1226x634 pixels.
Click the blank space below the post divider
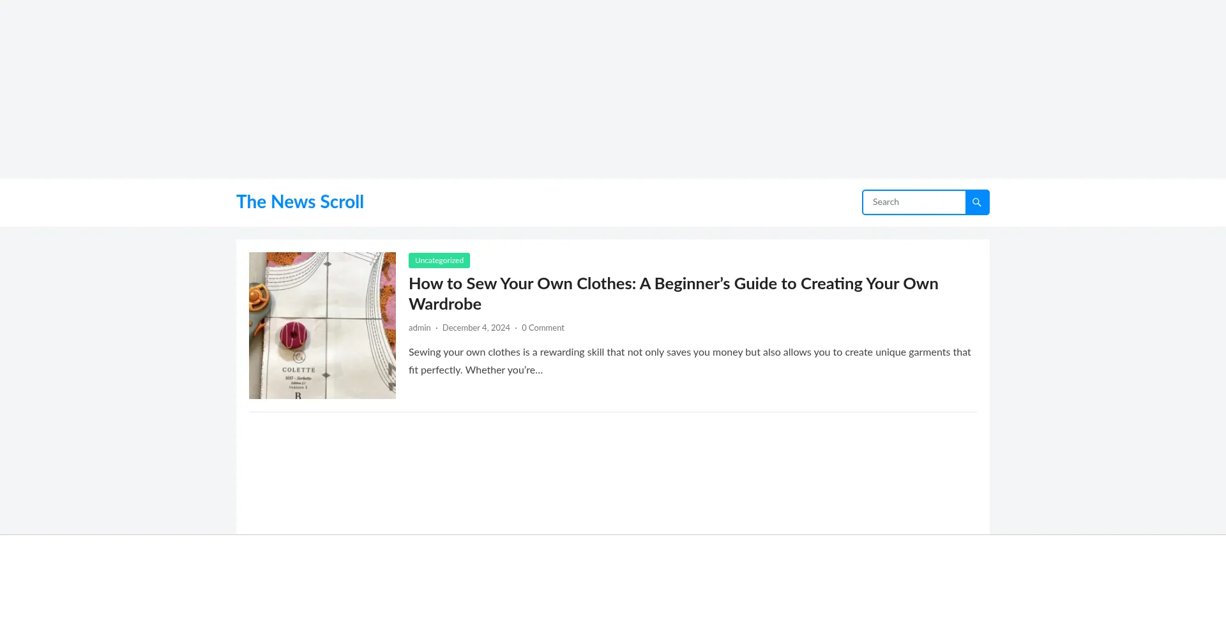[613, 472]
